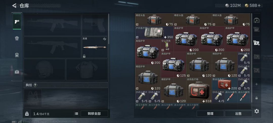
Task: Select the 空山灵雨 charm item
Action: pos(167,46)
